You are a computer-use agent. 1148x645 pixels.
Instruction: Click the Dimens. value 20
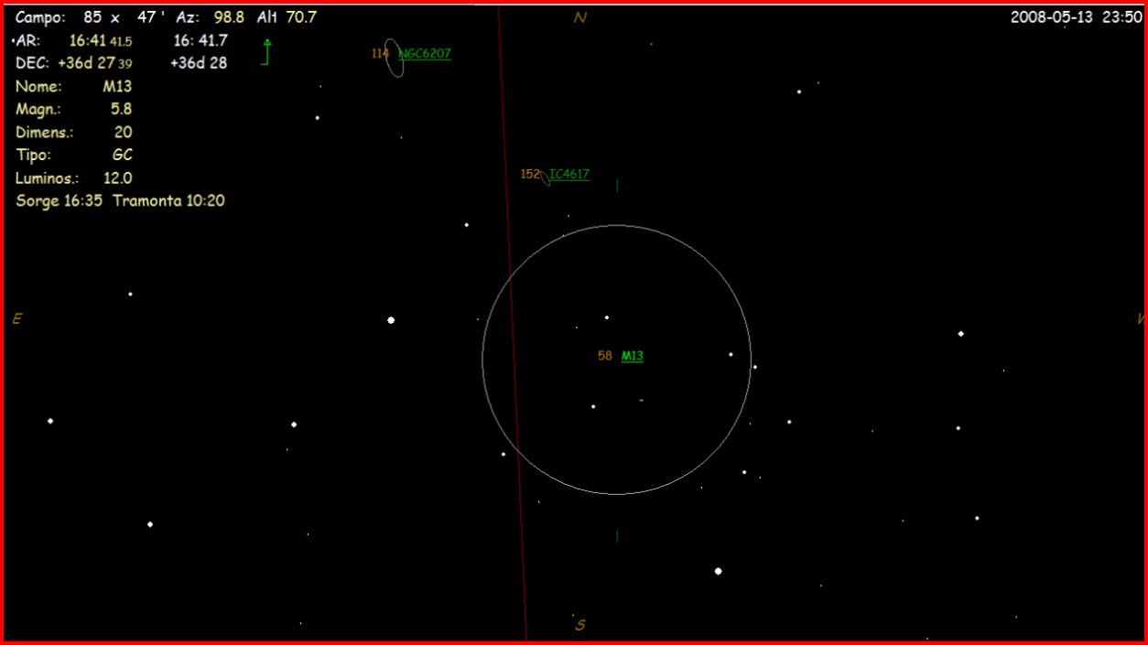tap(123, 133)
